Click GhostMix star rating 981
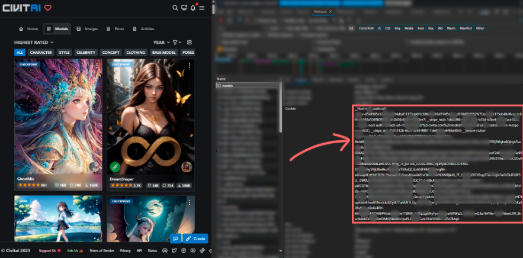 [33, 185]
